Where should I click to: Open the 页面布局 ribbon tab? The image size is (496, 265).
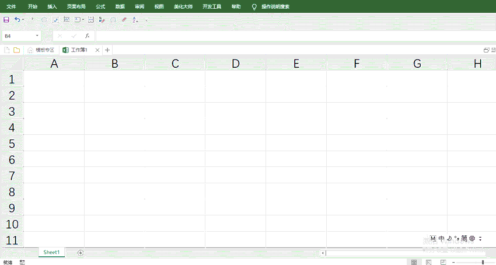tap(76, 6)
